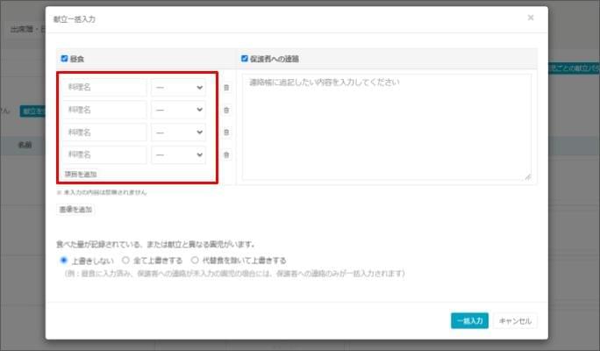Click the trash icon beside the third dish row
The image size is (600, 351).
[226, 133]
